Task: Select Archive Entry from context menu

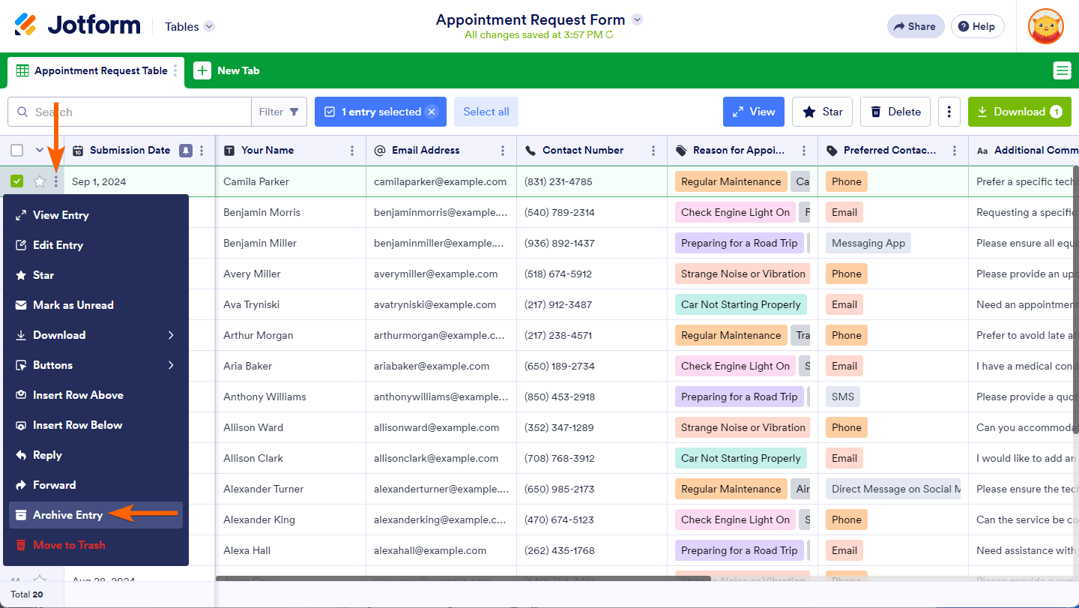Action: click(x=67, y=515)
